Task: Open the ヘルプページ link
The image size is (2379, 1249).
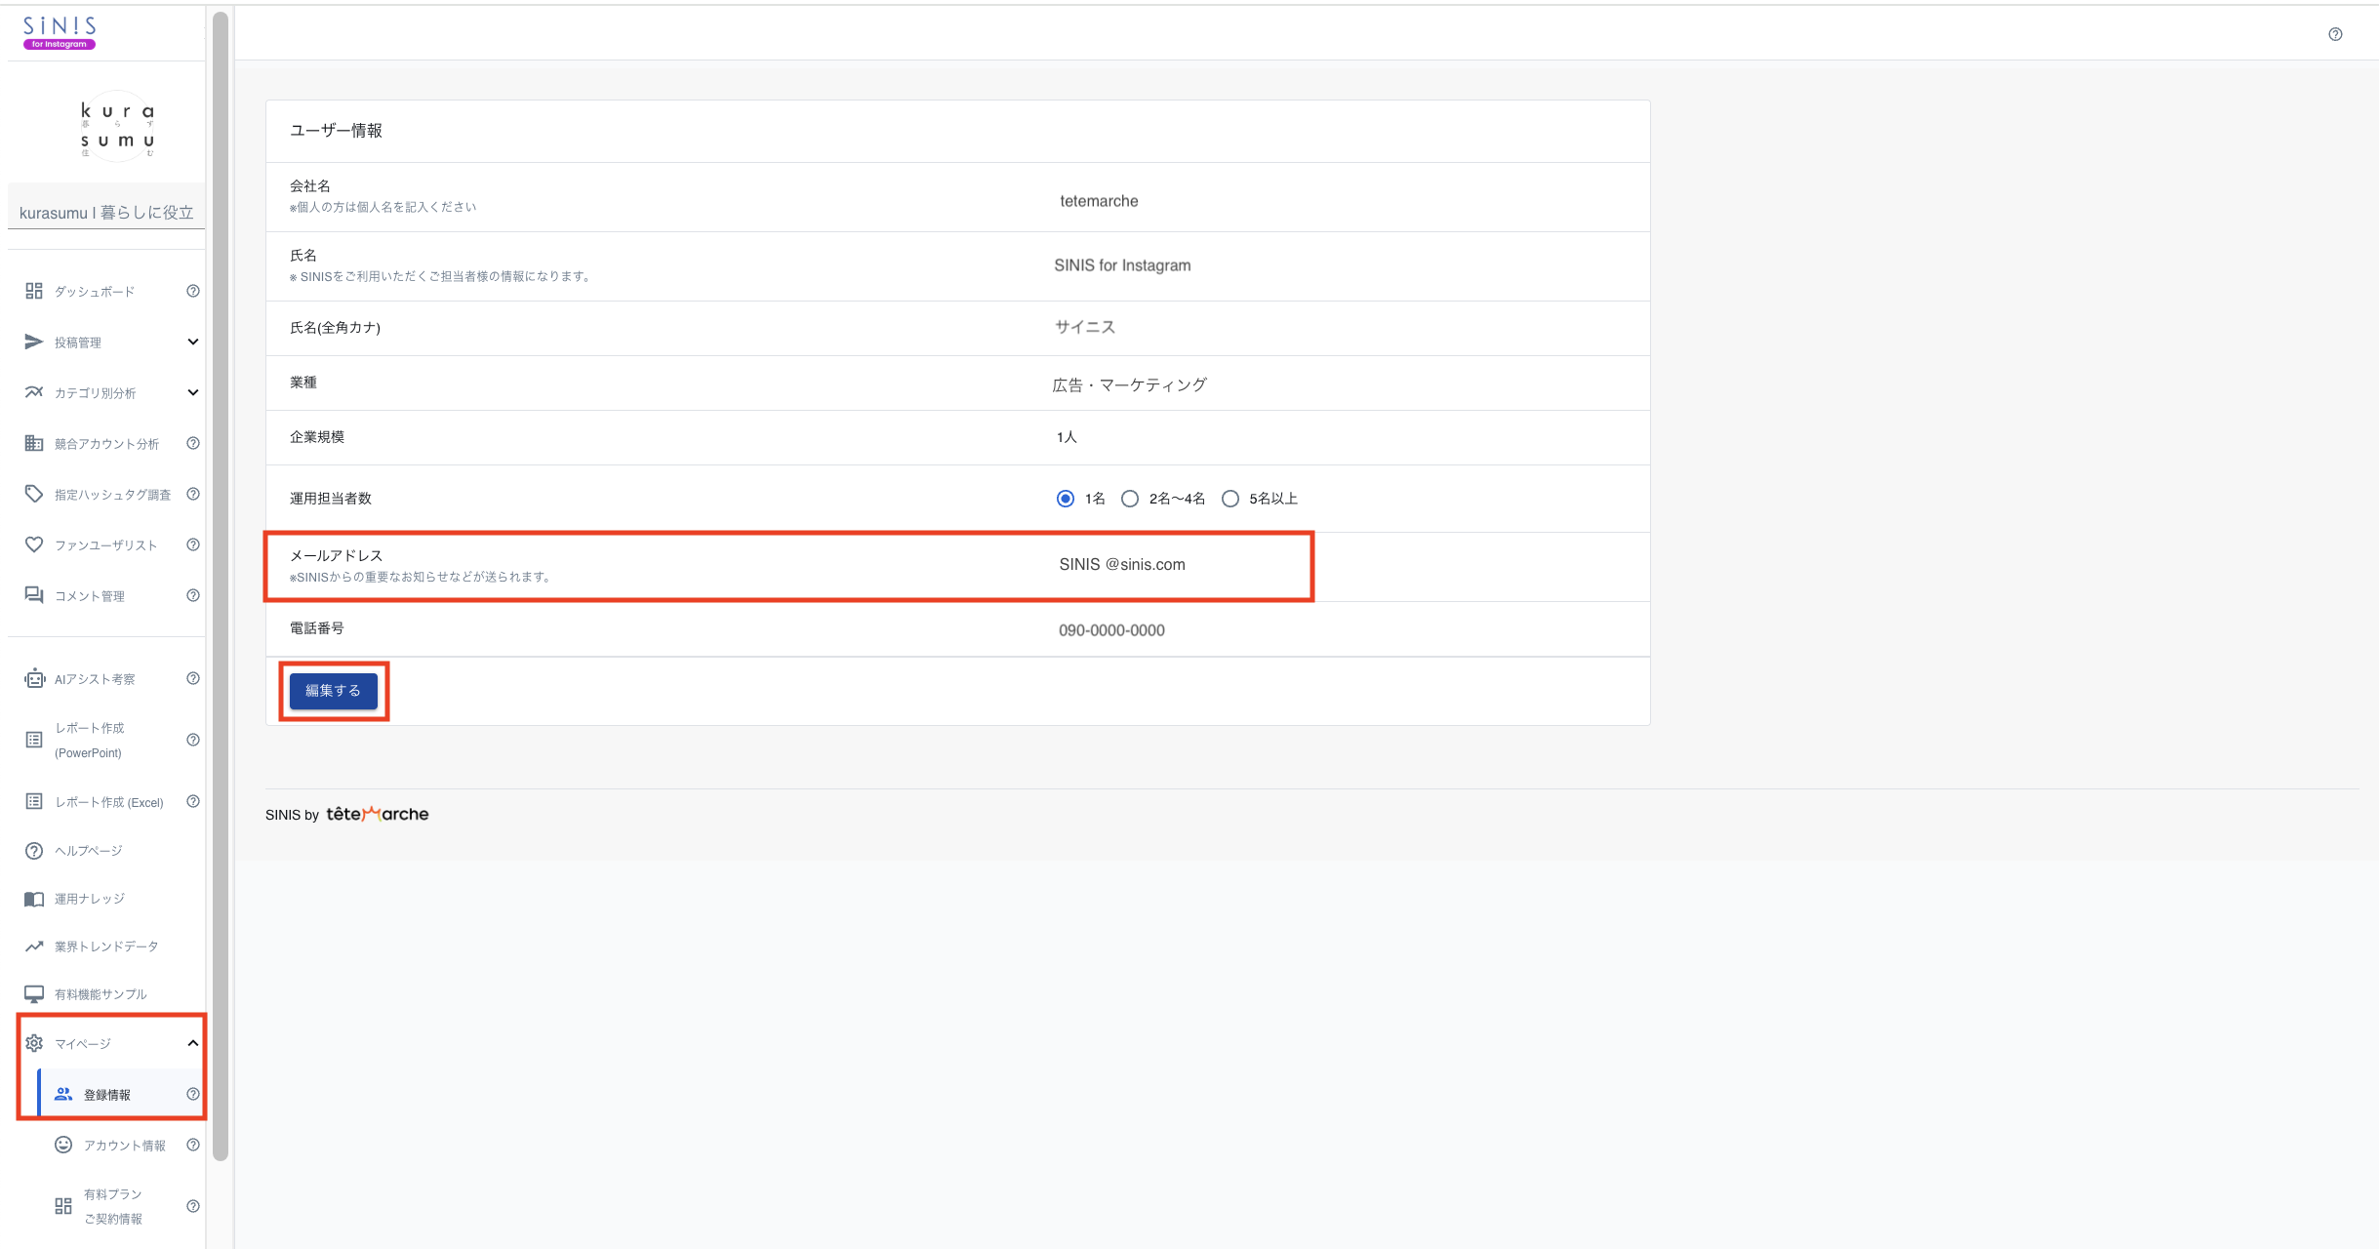Action: pyautogui.click(x=88, y=851)
